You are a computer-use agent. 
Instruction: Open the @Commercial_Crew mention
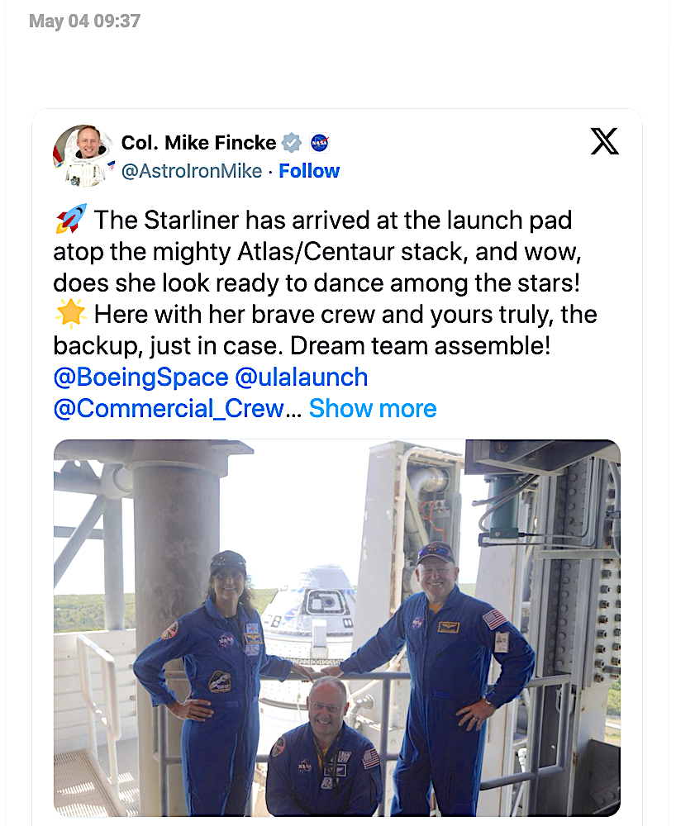(x=169, y=408)
